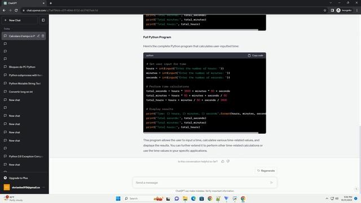This screenshot has height=203, width=361.
Task: Delete the 'Calcolare il tempo' chat with trash icon
Action: point(43,36)
